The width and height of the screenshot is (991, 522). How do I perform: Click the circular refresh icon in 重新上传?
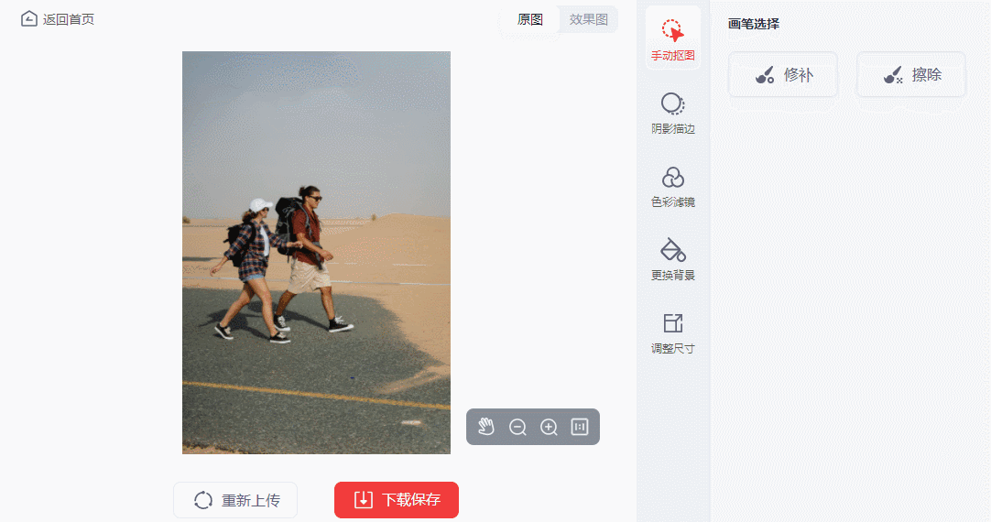click(203, 500)
